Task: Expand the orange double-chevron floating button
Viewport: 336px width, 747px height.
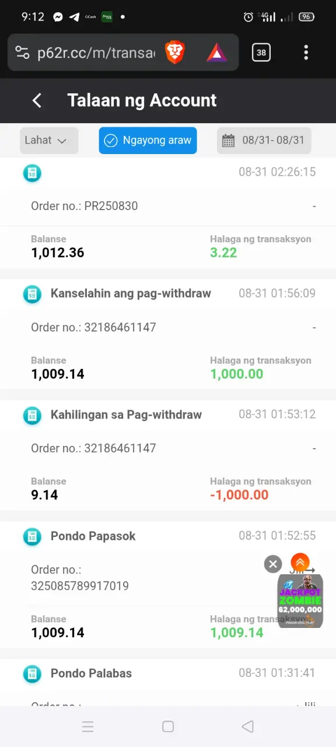Action: (x=300, y=563)
